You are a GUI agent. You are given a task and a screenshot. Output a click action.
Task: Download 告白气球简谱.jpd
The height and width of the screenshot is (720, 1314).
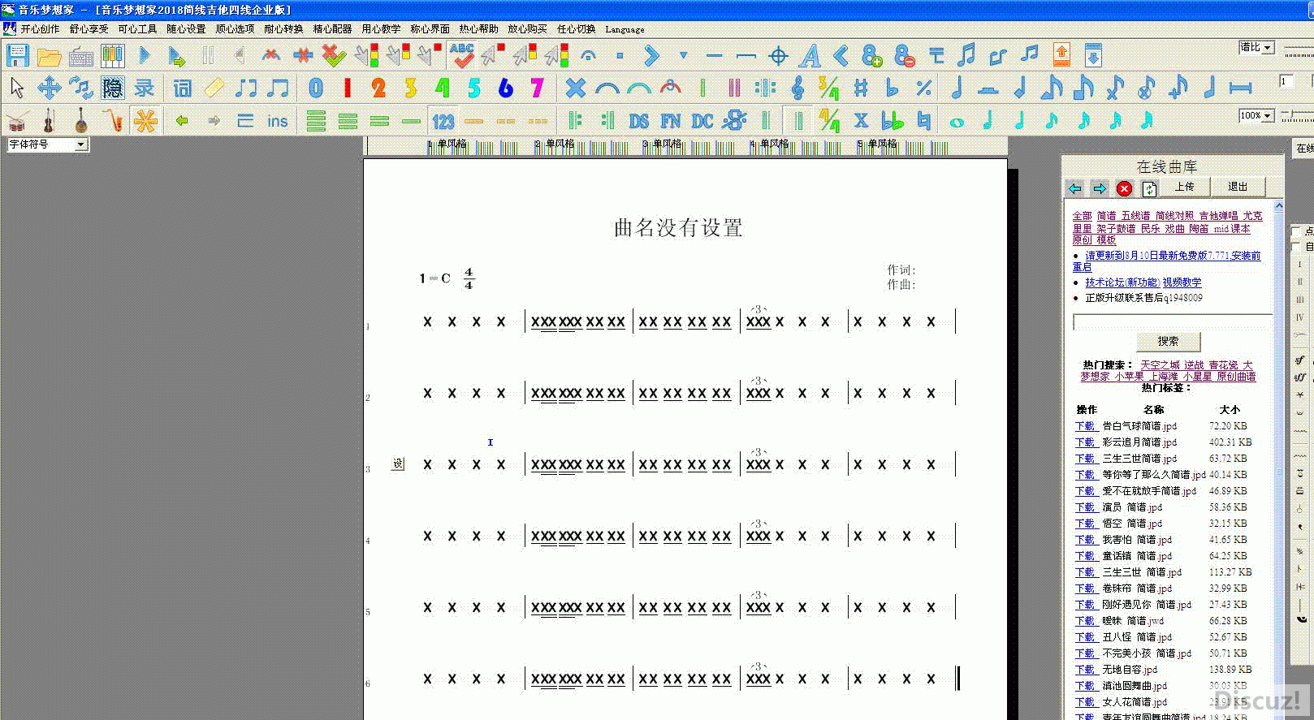click(x=1085, y=426)
